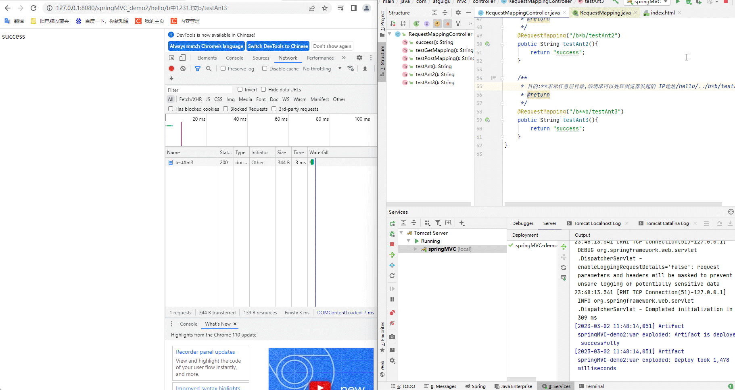Clear the network log
Viewport: 735px width, 390px height.
(183, 69)
